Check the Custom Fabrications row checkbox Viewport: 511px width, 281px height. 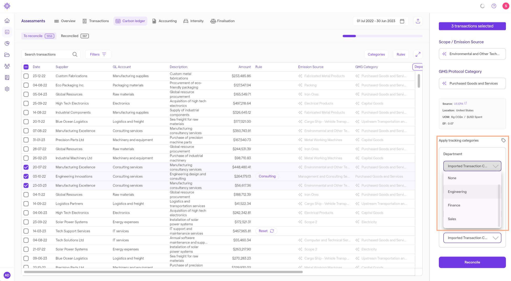point(26,76)
